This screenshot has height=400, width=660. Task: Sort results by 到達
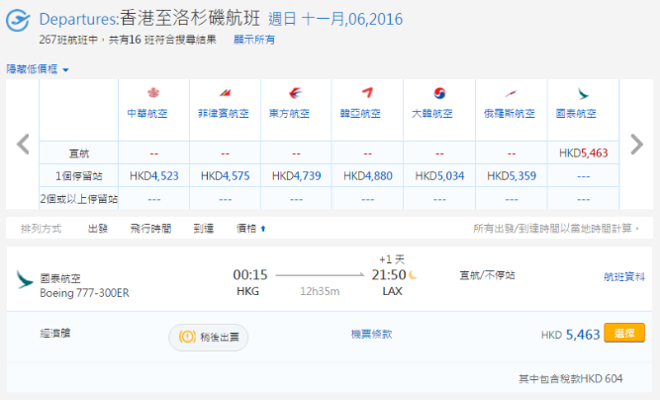tap(204, 229)
